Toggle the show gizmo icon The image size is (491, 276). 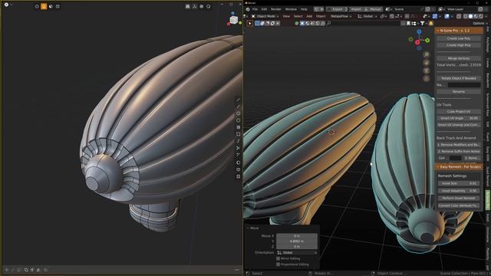[x=435, y=16]
